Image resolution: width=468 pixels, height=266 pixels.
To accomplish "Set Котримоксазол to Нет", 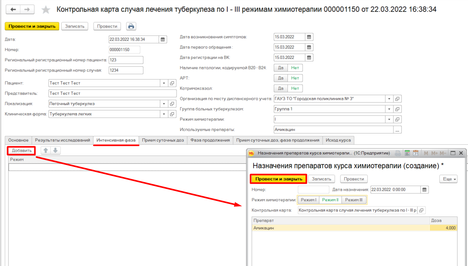I will (x=295, y=89).
